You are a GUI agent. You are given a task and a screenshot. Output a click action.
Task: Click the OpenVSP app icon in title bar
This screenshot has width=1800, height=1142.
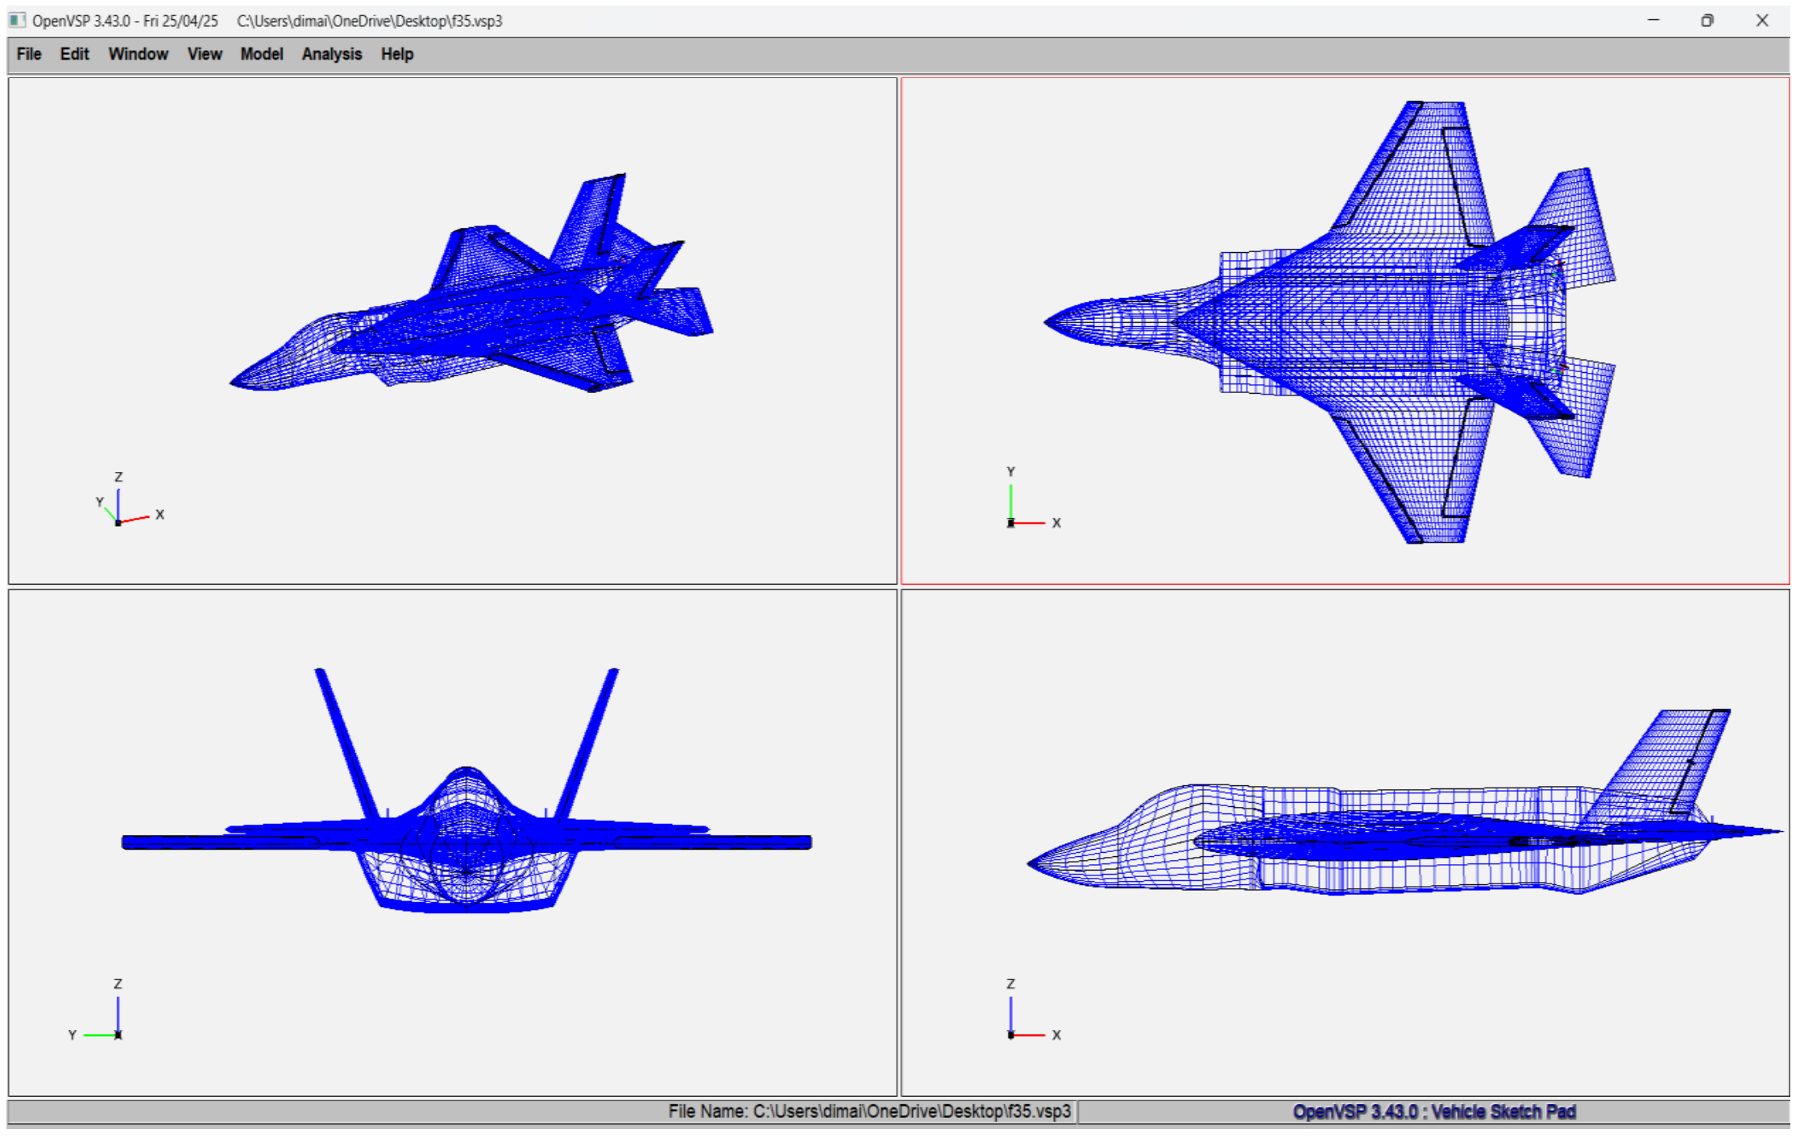pos(17,20)
